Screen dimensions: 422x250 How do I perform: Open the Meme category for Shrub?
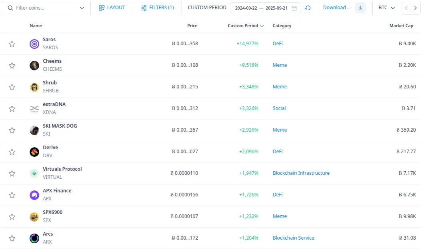[280, 87]
